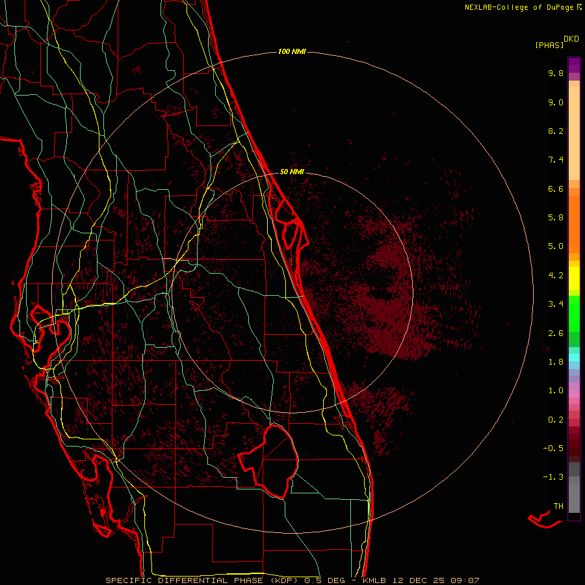
Task: Choose the pink color band near 1.0
Action: pos(574,392)
